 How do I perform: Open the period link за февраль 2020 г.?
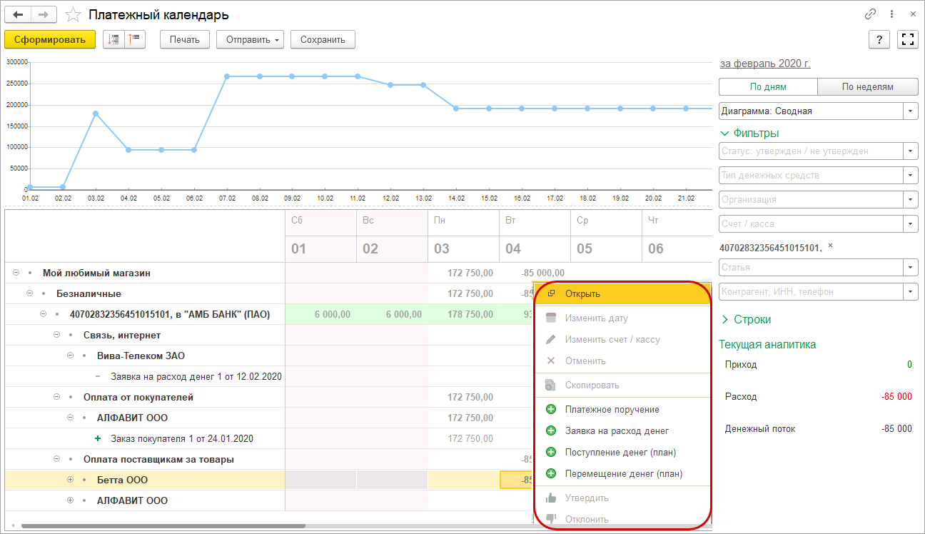(x=765, y=64)
